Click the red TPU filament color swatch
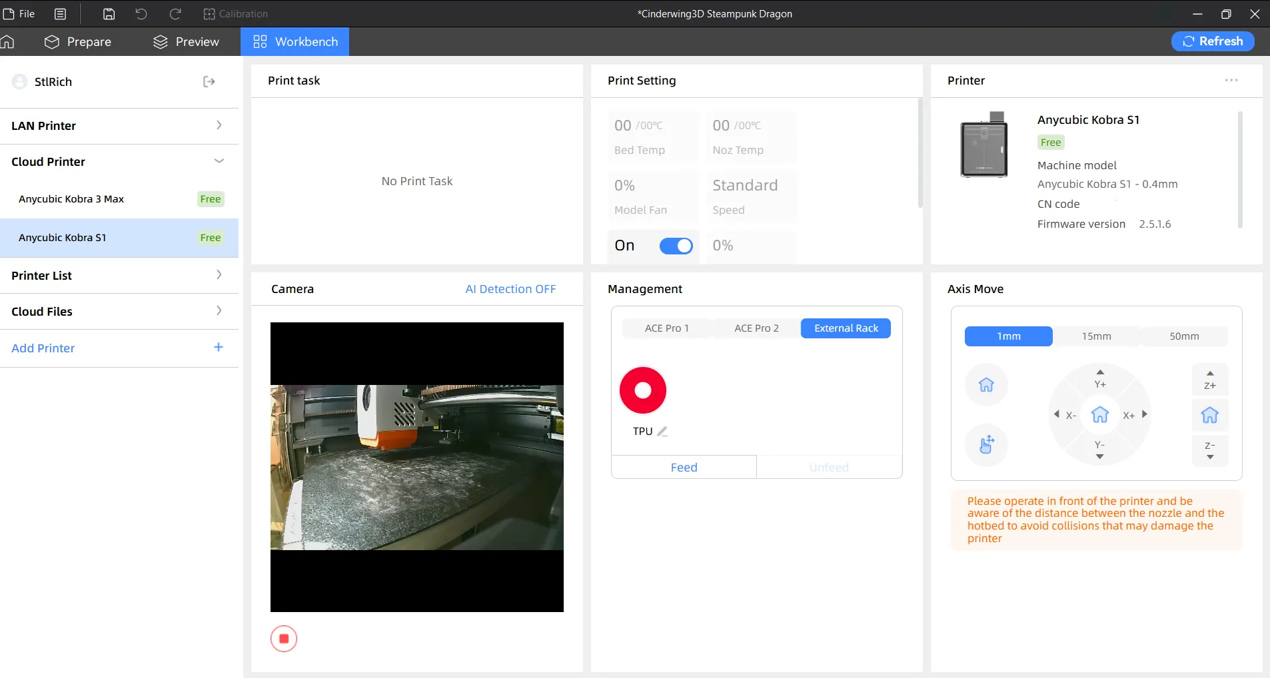1270x678 pixels. coord(643,390)
